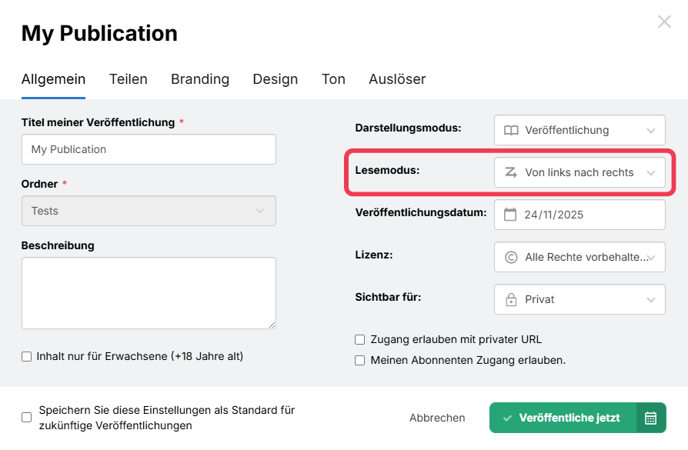Switch to the Allgemein tab
Image resolution: width=688 pixels, height=450 pixels.
(54, 79)
